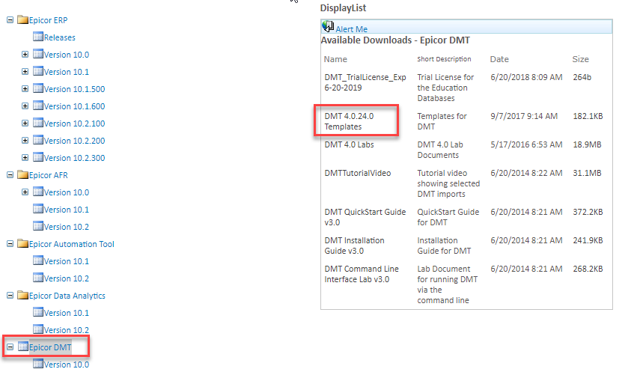Expand Version 10.0 under Epicor AFR

tap(25, 192)
